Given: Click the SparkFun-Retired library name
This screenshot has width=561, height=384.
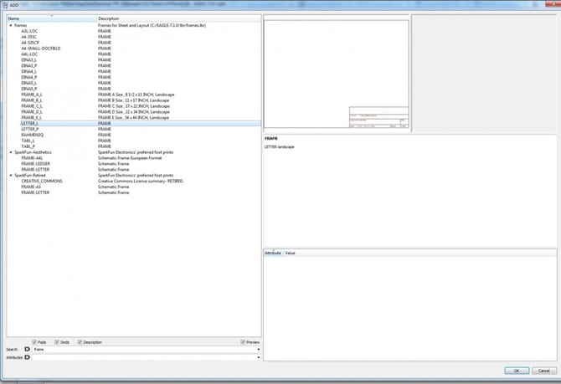Looking at the screenshot, I should pos(29,175).
